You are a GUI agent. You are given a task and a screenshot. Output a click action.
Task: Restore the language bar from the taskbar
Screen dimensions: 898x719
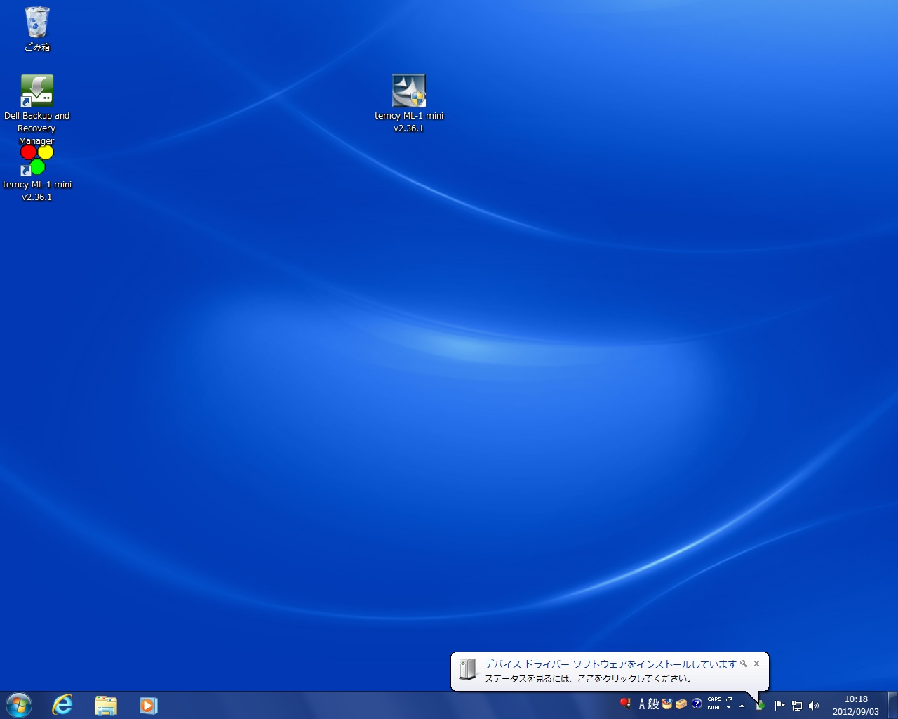[729, 699]
